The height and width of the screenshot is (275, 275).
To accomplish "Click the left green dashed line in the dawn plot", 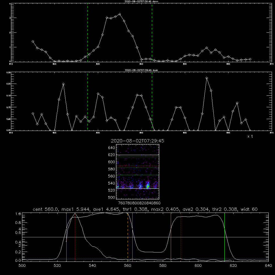I will click(87, 33).
